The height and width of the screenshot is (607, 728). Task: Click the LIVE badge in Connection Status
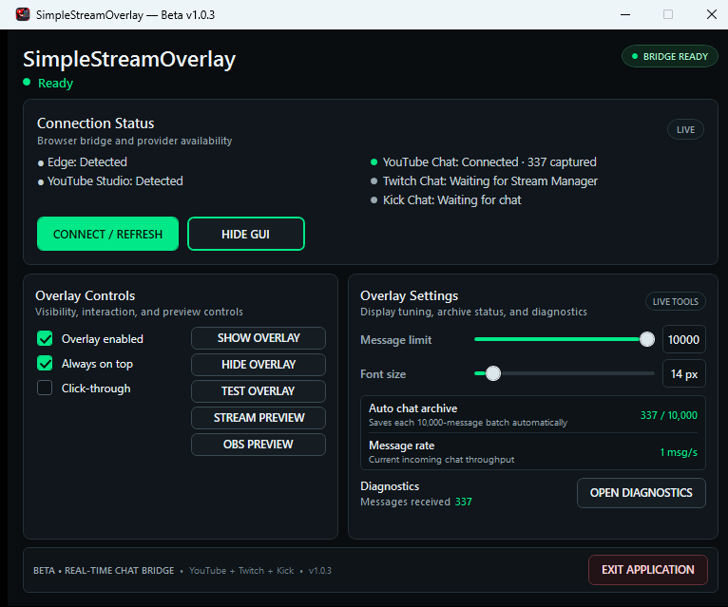(685, 129)
